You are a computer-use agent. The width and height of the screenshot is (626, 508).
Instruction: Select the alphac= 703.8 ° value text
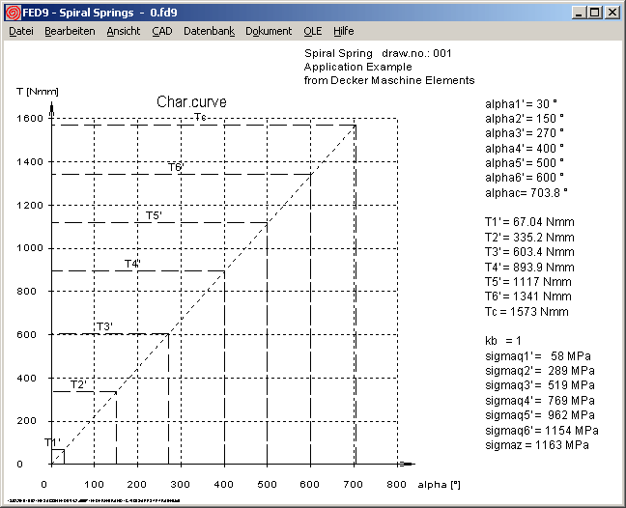click(526, 192)
